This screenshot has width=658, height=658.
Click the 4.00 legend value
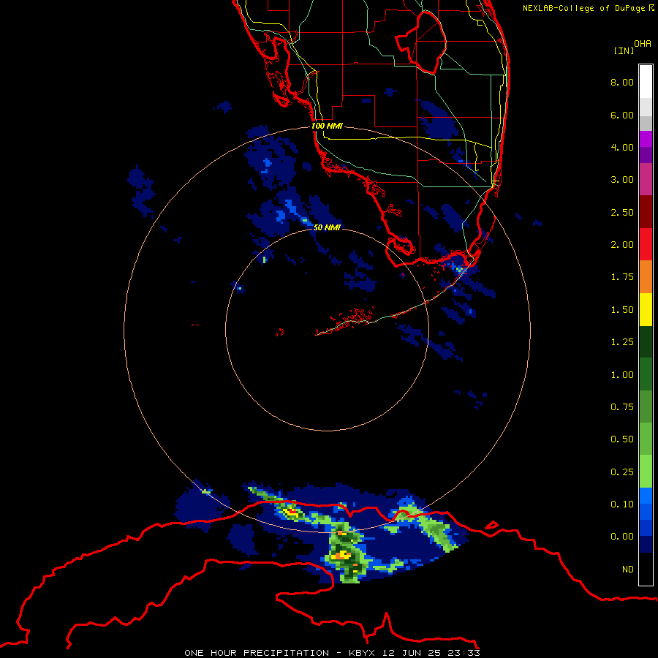622,147
